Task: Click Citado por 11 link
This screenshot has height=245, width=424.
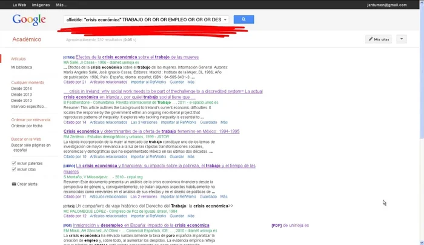Action: (75, 197)
